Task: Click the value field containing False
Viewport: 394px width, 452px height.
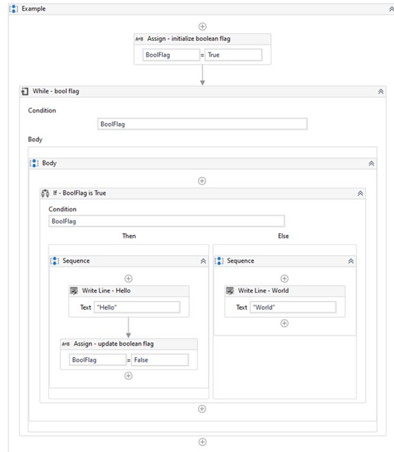Action: point(160,360)
